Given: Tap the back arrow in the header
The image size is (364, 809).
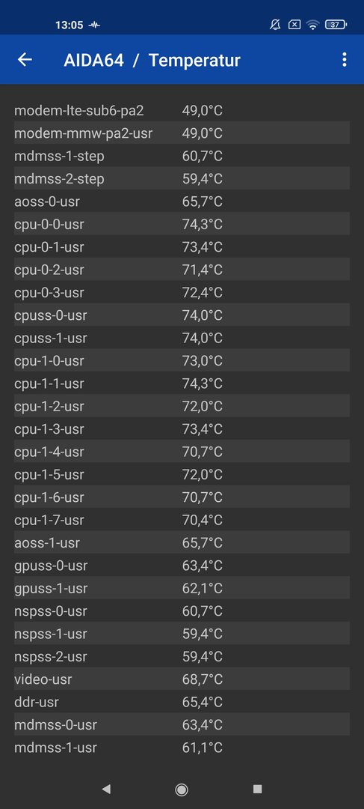Looking at the screenshot, I should 25,60.
